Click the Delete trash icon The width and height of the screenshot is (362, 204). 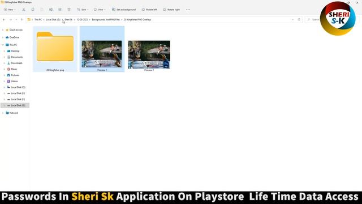[69, 10]
